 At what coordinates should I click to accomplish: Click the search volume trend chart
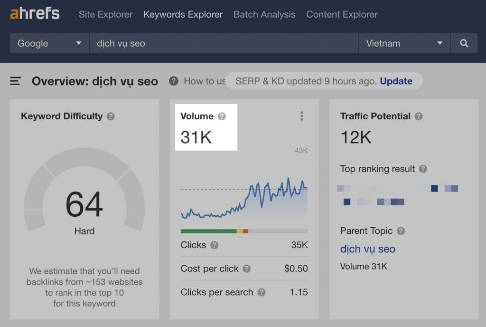coord(244,198)
